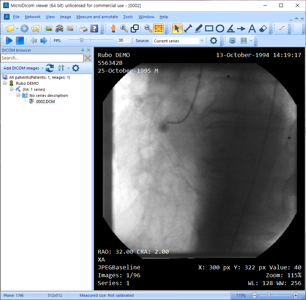Select the arrow annotation tool
The height and width of the screenshot is (300, 306).
[x=241, y=29]
